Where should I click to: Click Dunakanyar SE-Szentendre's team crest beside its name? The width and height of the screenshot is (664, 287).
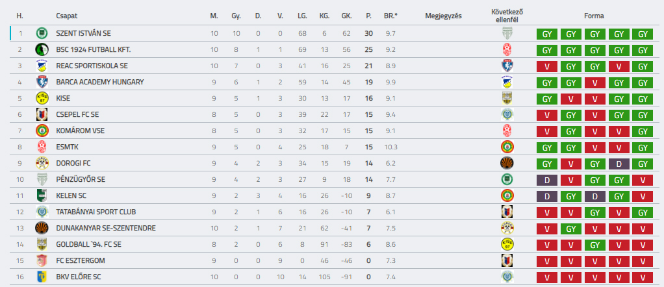pos(42,228)
